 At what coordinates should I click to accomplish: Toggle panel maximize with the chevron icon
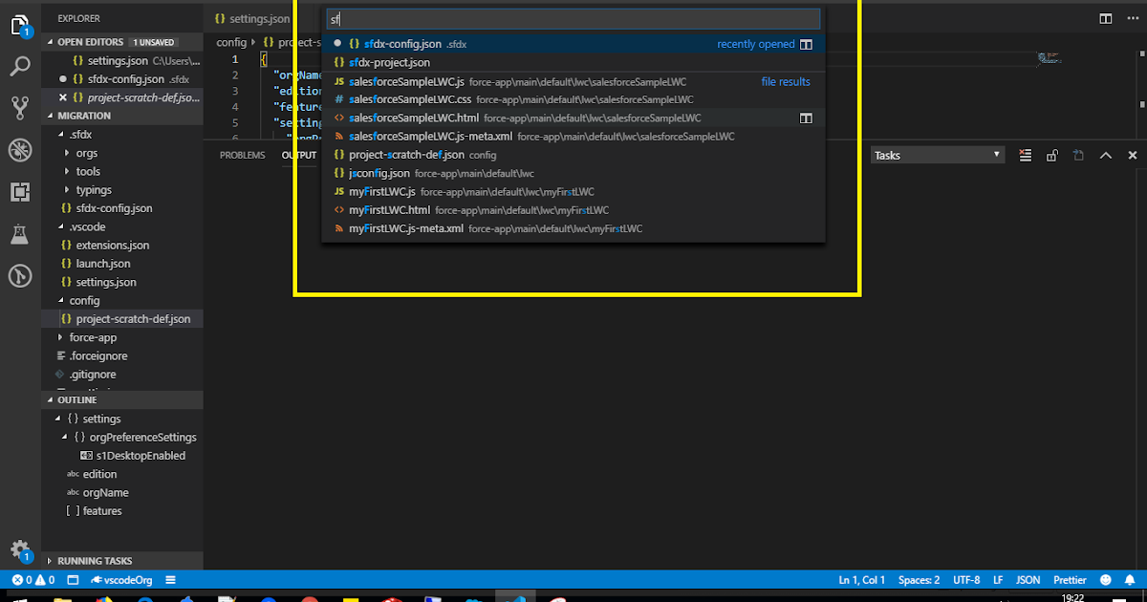coord(1106,154)
